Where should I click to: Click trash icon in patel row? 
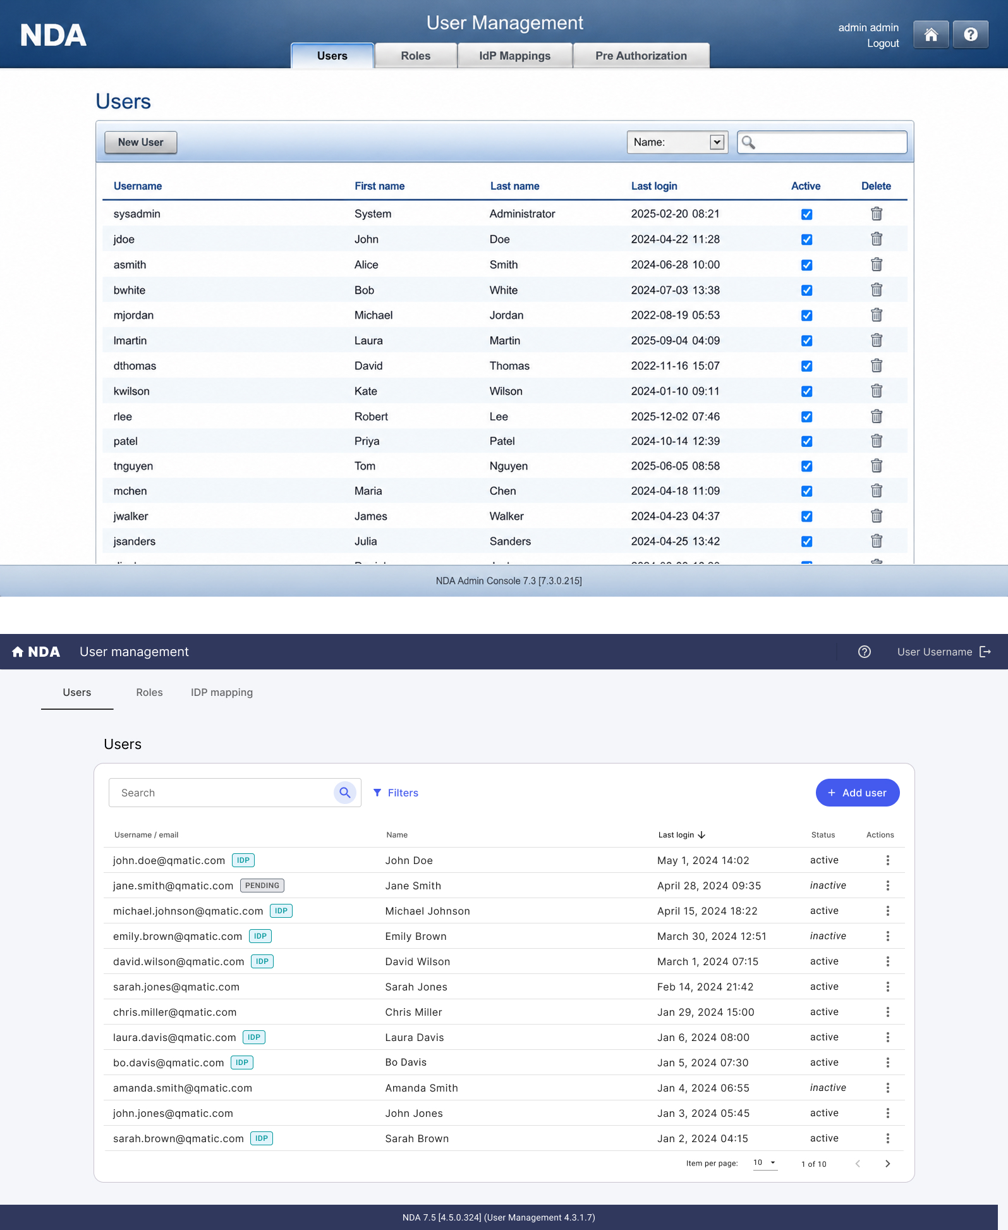click(877, 441)
